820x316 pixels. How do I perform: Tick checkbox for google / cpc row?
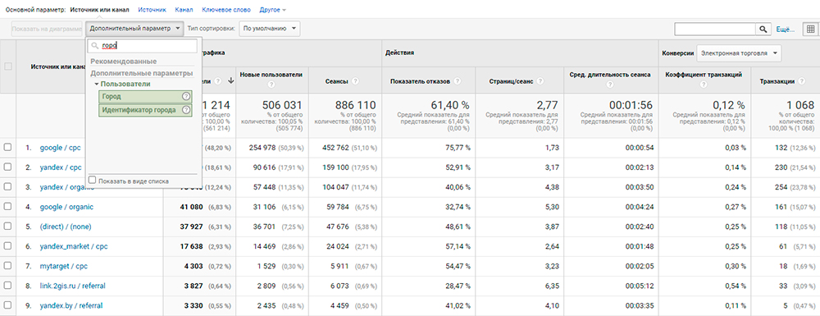(8, 148)
